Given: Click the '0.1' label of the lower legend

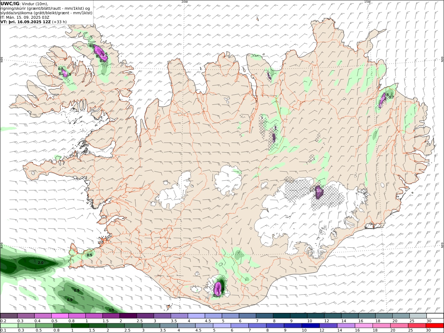Looking at the screenshot, I should 3,330.
